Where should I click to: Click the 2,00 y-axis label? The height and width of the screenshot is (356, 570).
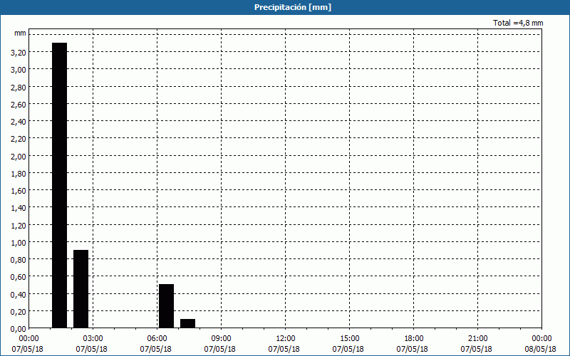(x=19, y=156)
